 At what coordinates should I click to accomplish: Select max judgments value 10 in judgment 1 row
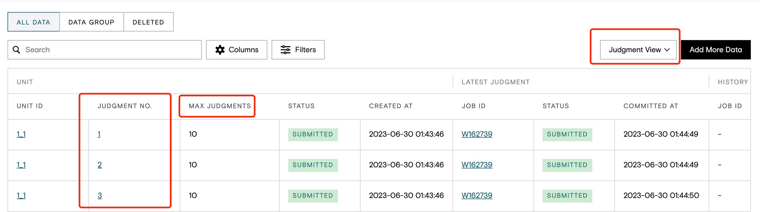tap(193, 134)
